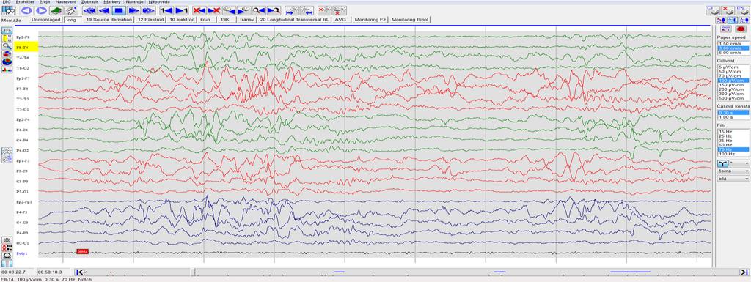The height and width of the screenshot is (282, 751).
Task: Select the 20 Longitudinal Transversal RL montage
Action: 295,20
